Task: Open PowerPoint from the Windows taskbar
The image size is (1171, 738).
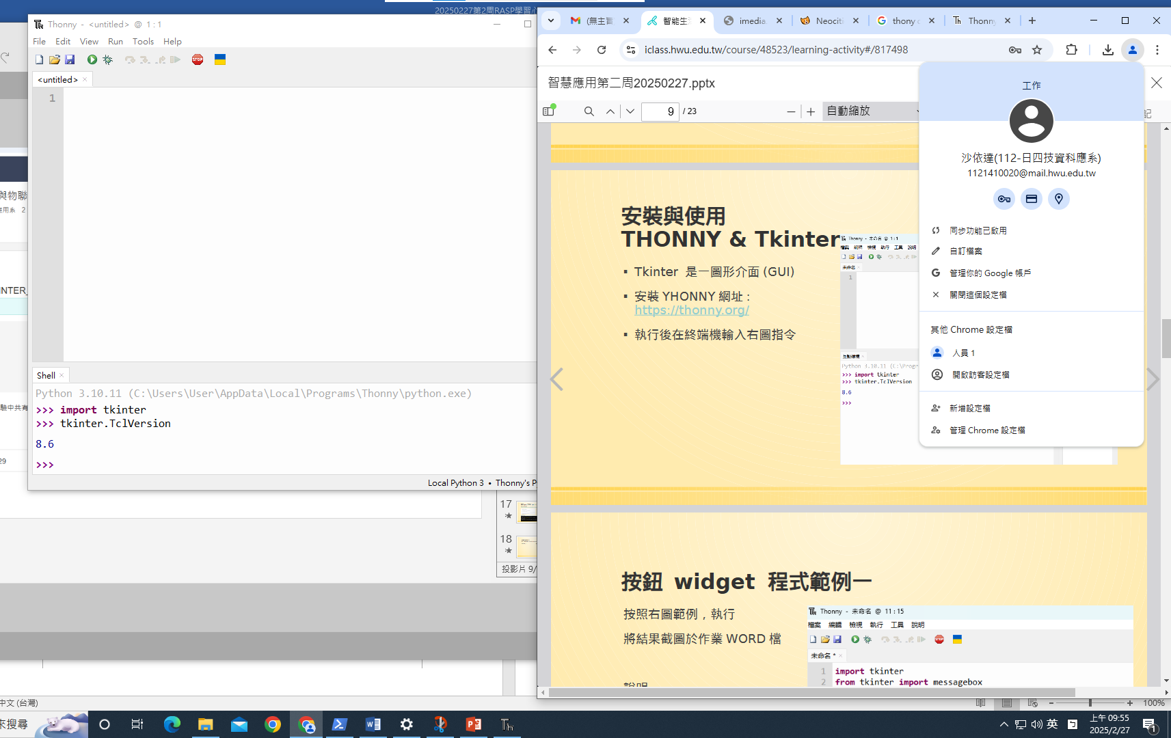Action: [x=473, y=724]
